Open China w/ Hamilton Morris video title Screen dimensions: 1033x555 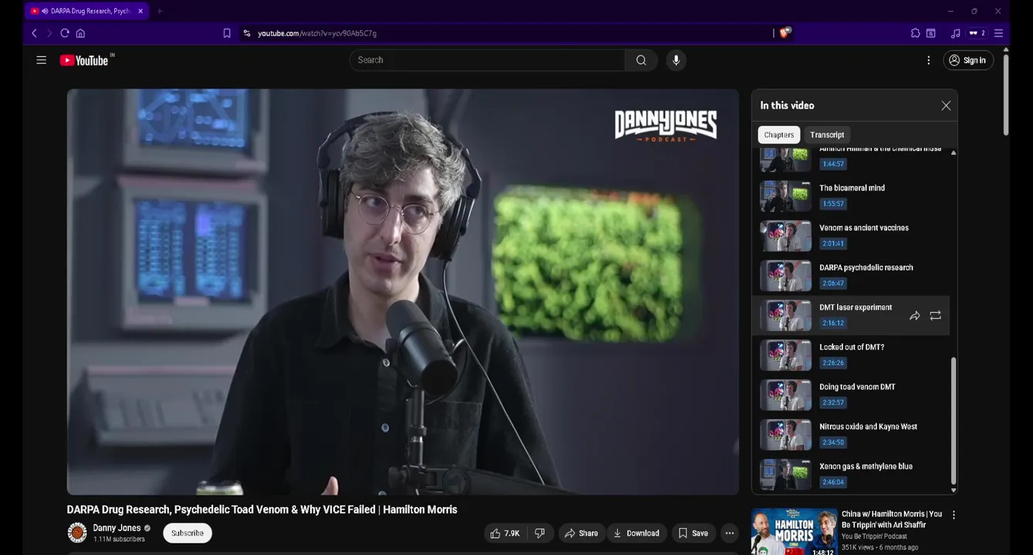coord(892,520)
